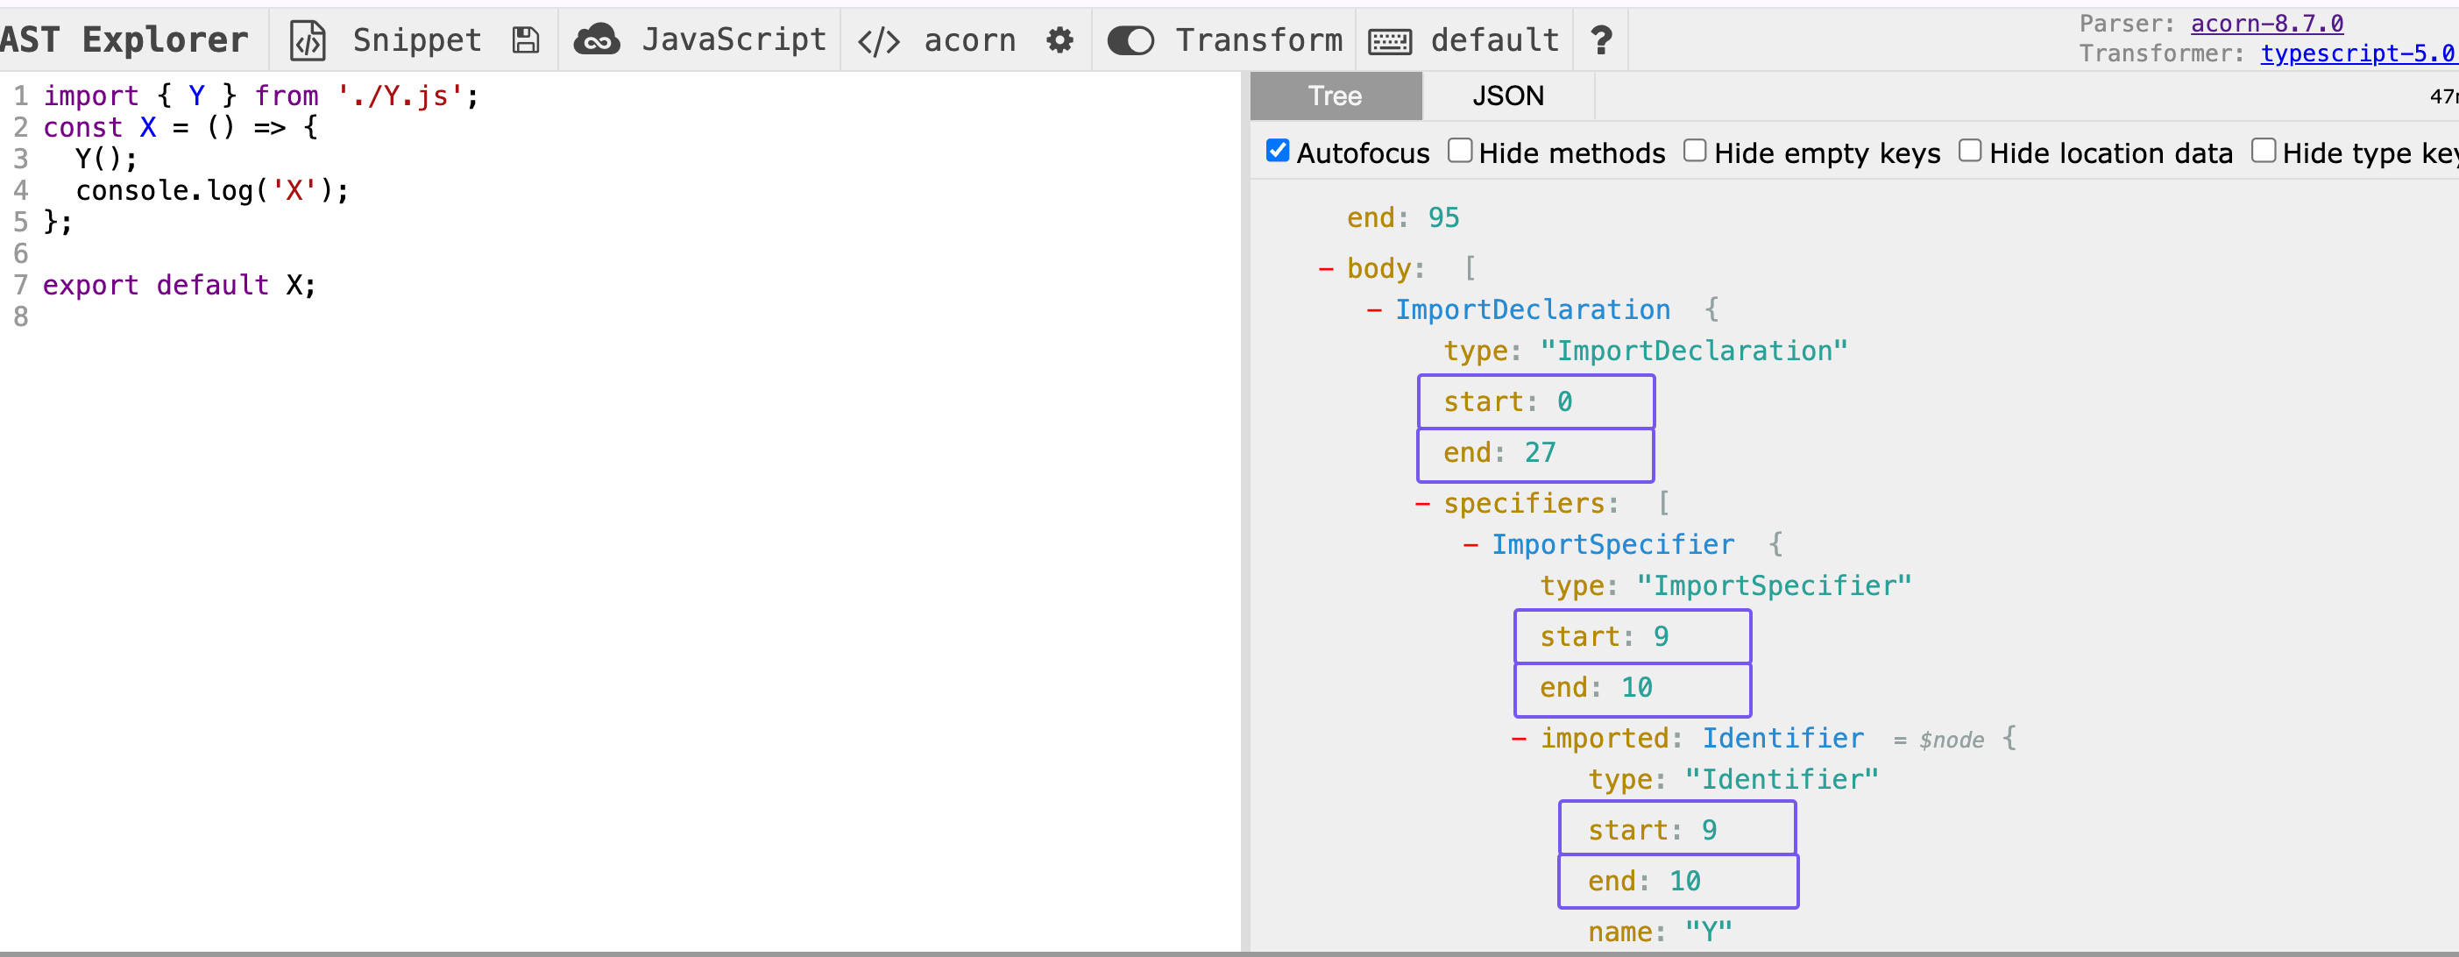The width and height of the screenshot is (2459, 957).
Task: Select the Tree output tab
Action: (1335, 96)
